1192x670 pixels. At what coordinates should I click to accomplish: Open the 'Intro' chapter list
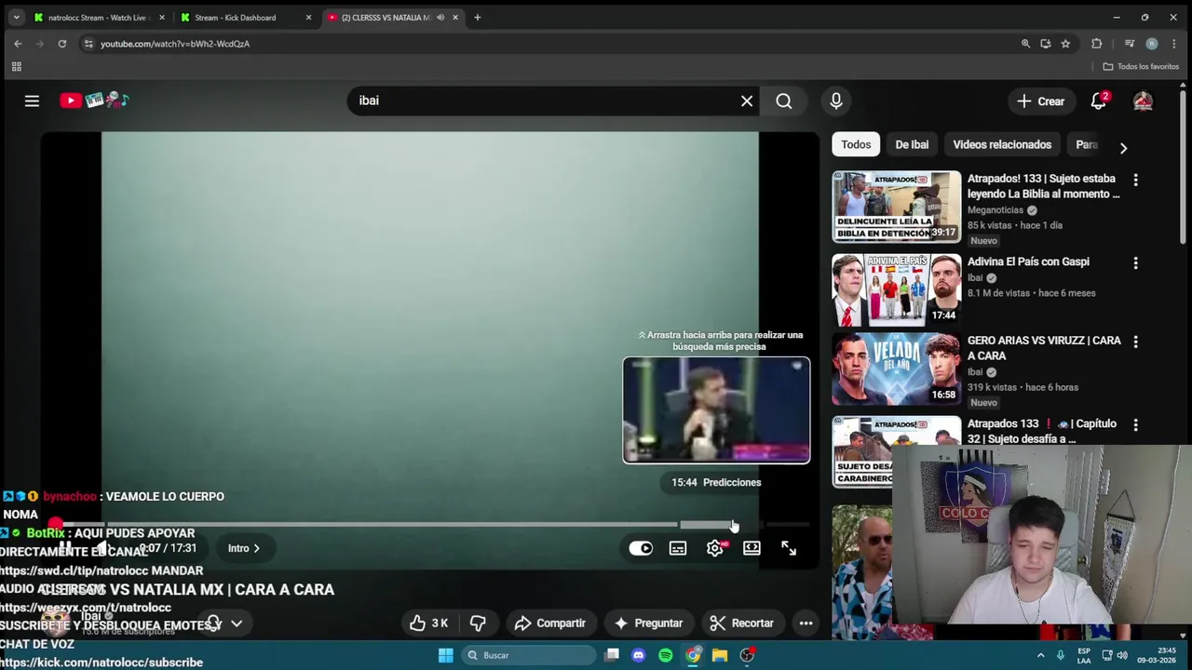(244, 548)
